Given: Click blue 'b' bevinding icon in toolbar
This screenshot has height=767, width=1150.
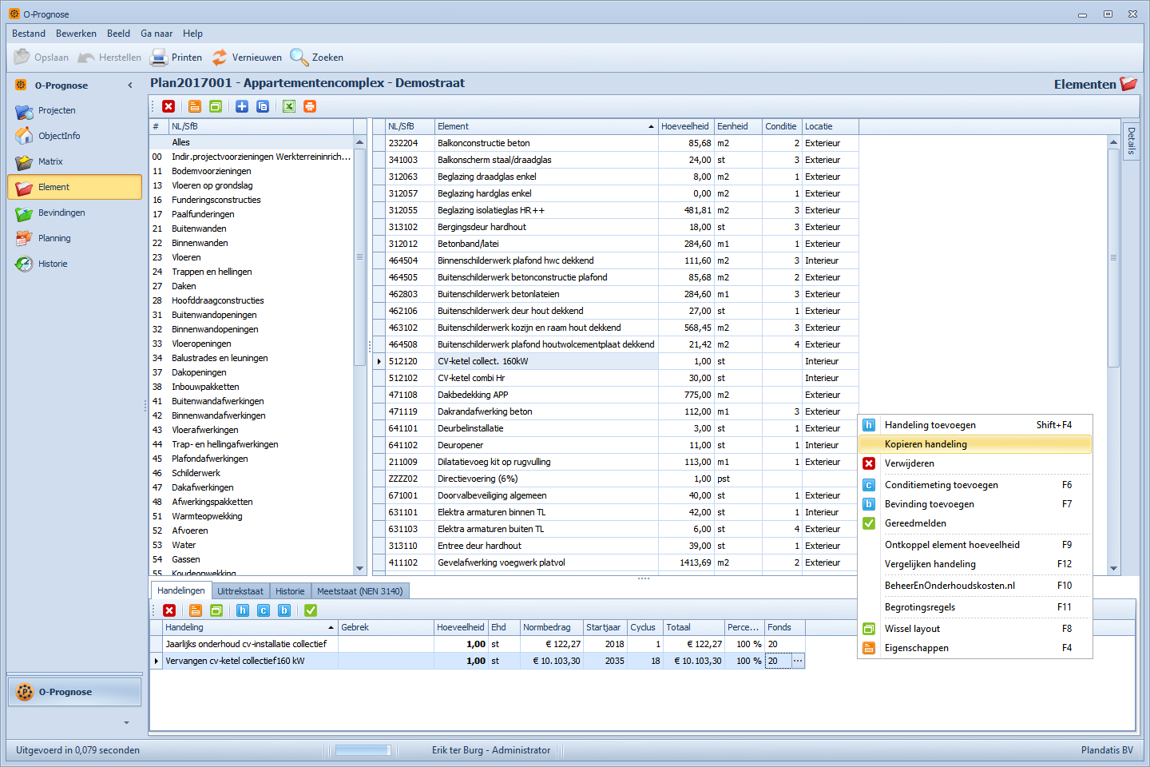Looking at the screenshot, I should (x=284, y=610).
